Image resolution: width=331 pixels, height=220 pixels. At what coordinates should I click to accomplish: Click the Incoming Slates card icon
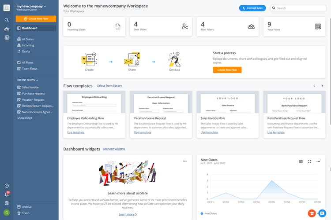[x=118, y=26]
